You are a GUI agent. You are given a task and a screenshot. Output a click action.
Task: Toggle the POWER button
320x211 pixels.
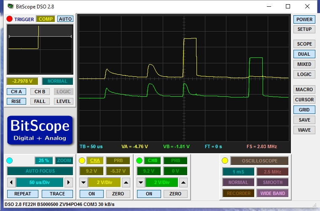point(304,19)
